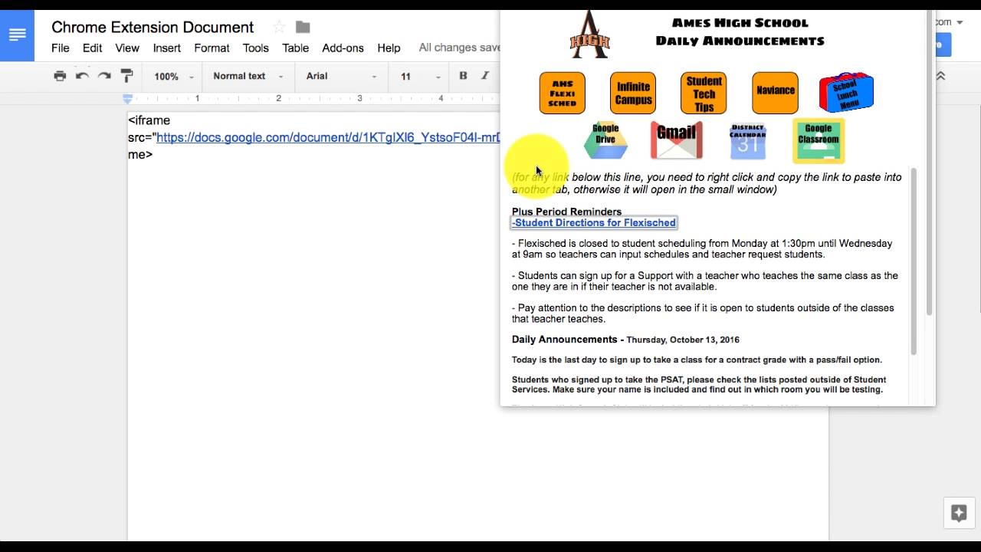
Task: Open the Gmail icon
Action: (x=676, y=140)
